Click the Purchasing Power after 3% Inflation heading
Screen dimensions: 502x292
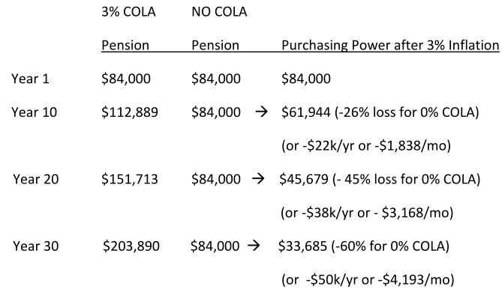pyautogui.click(x=390, y=46)
